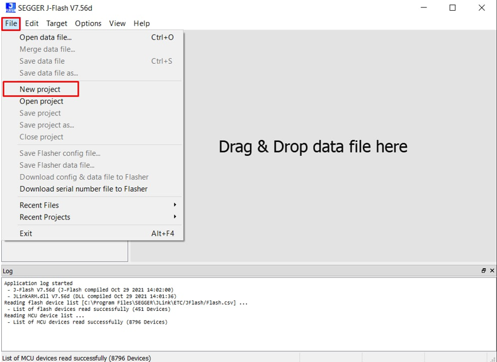Click the JLinkARM.dll V7.56d log line
The height and width of the screenshot is (362, 497).
[x=91, y=296]
